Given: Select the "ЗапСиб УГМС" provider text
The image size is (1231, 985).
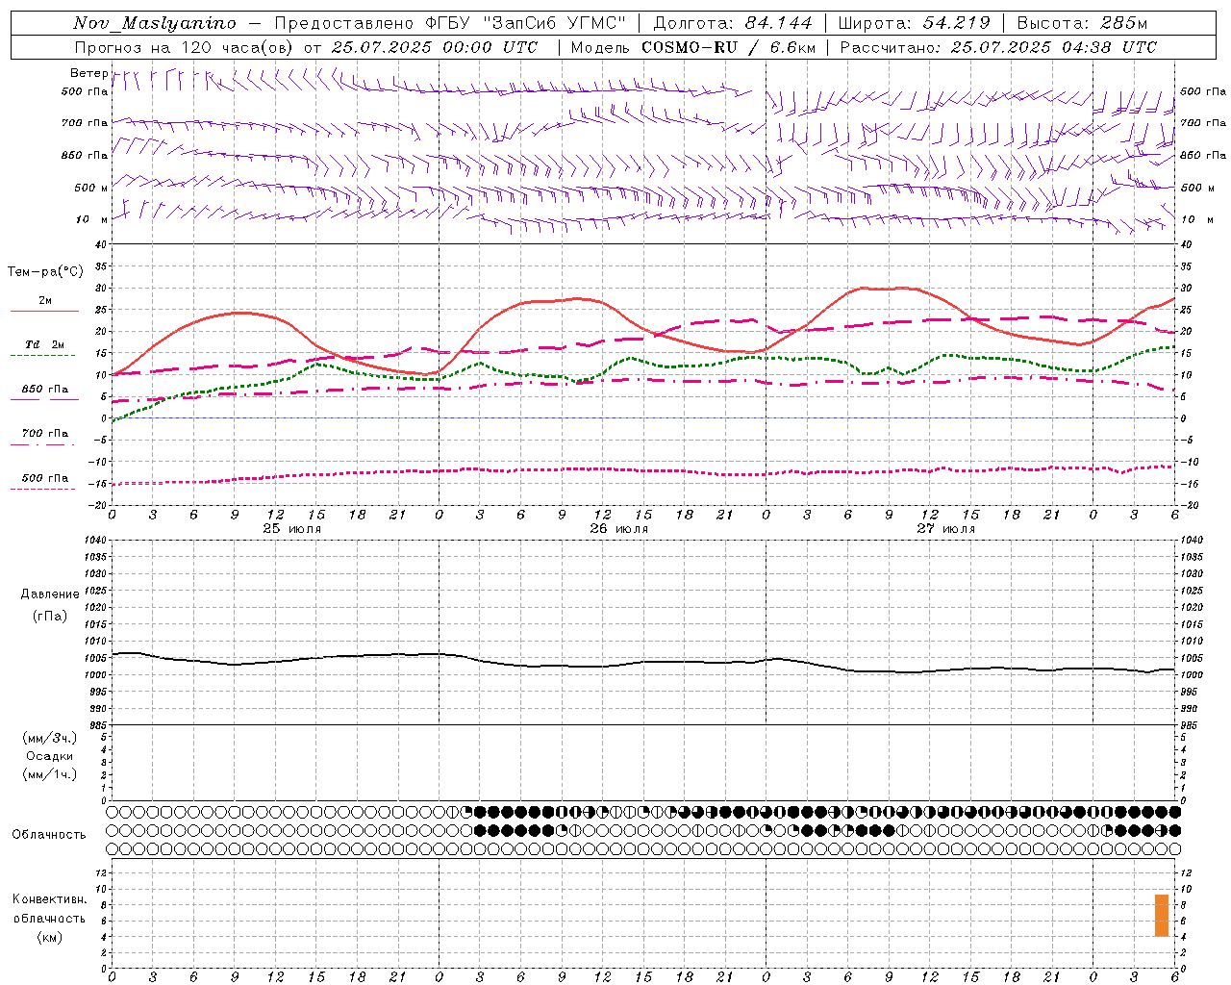Looking at the screenshot, I should pyautogui.click(x=554, y=24).
